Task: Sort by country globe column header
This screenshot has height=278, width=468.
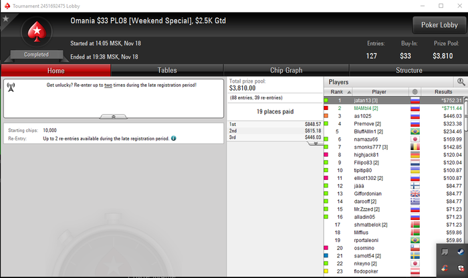Action: pos(415,92)
